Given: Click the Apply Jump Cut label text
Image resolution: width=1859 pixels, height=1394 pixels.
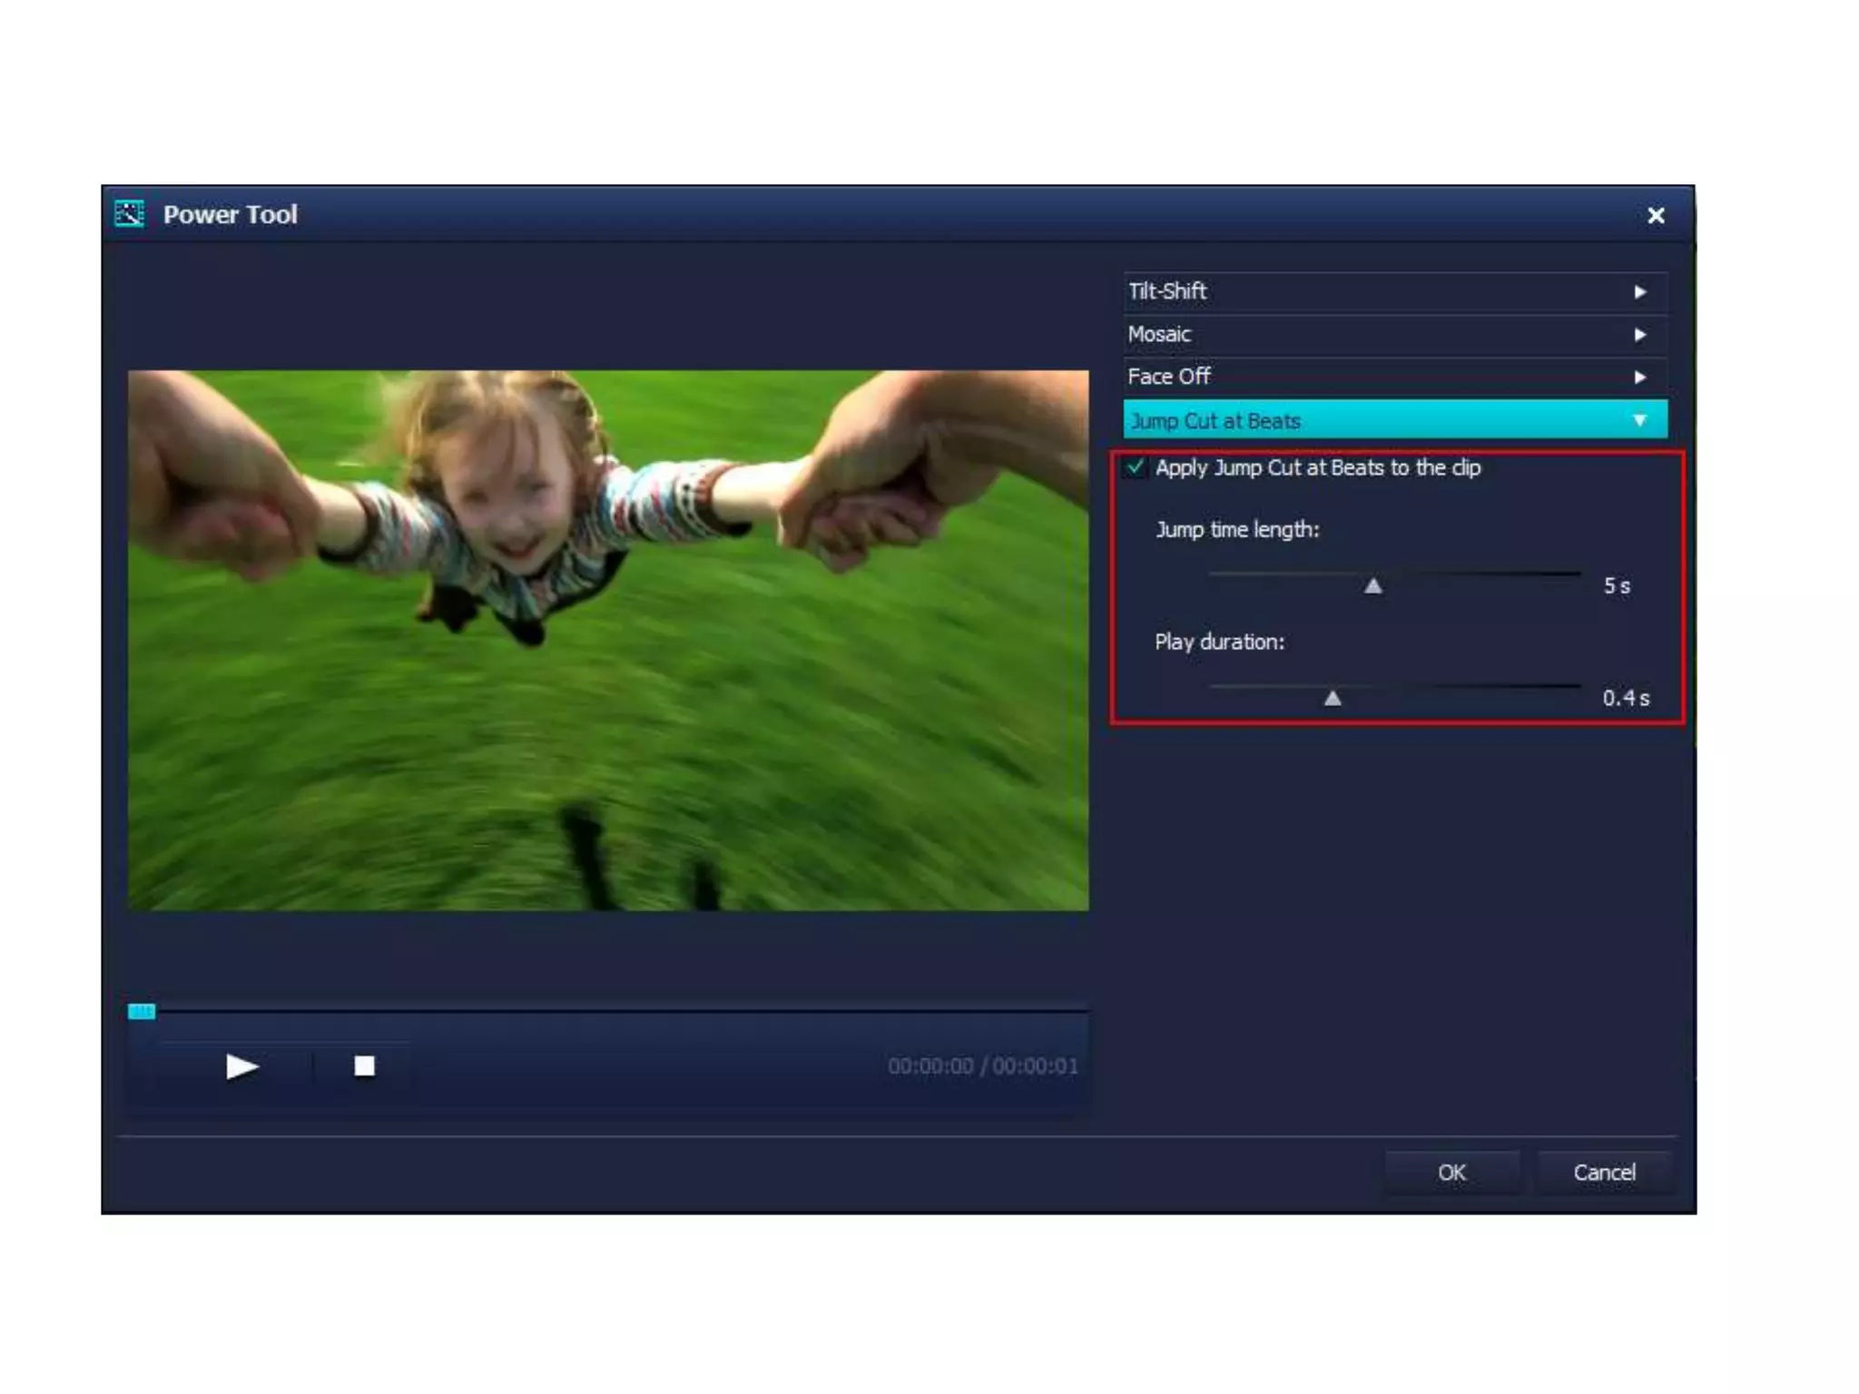Looking at the screenshot, I should [x=1317, y=467].
